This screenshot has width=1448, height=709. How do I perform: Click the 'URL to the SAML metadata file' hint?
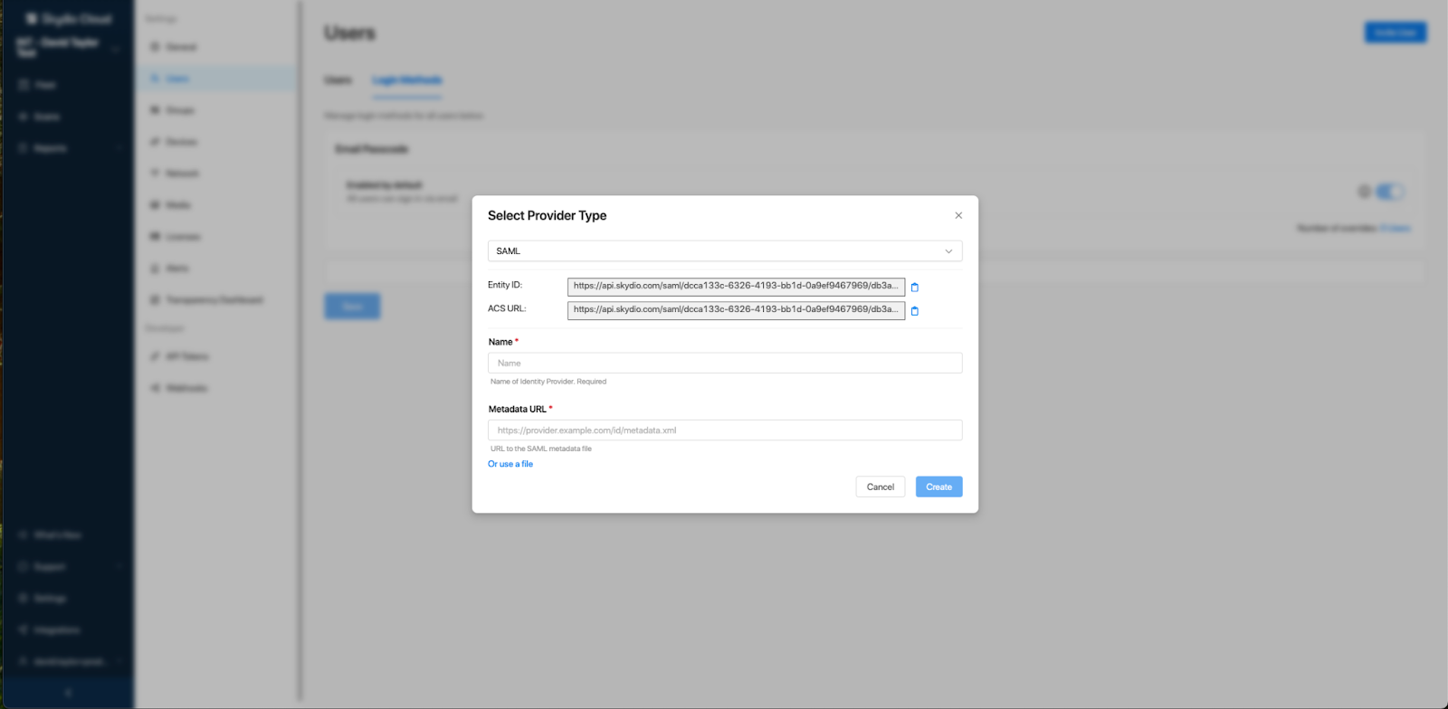(x=541, y=449)
